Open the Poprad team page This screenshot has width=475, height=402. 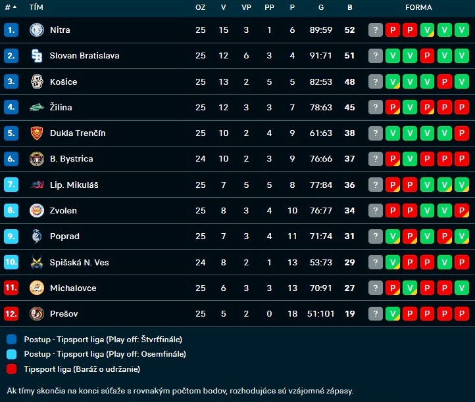pos(64,236)
